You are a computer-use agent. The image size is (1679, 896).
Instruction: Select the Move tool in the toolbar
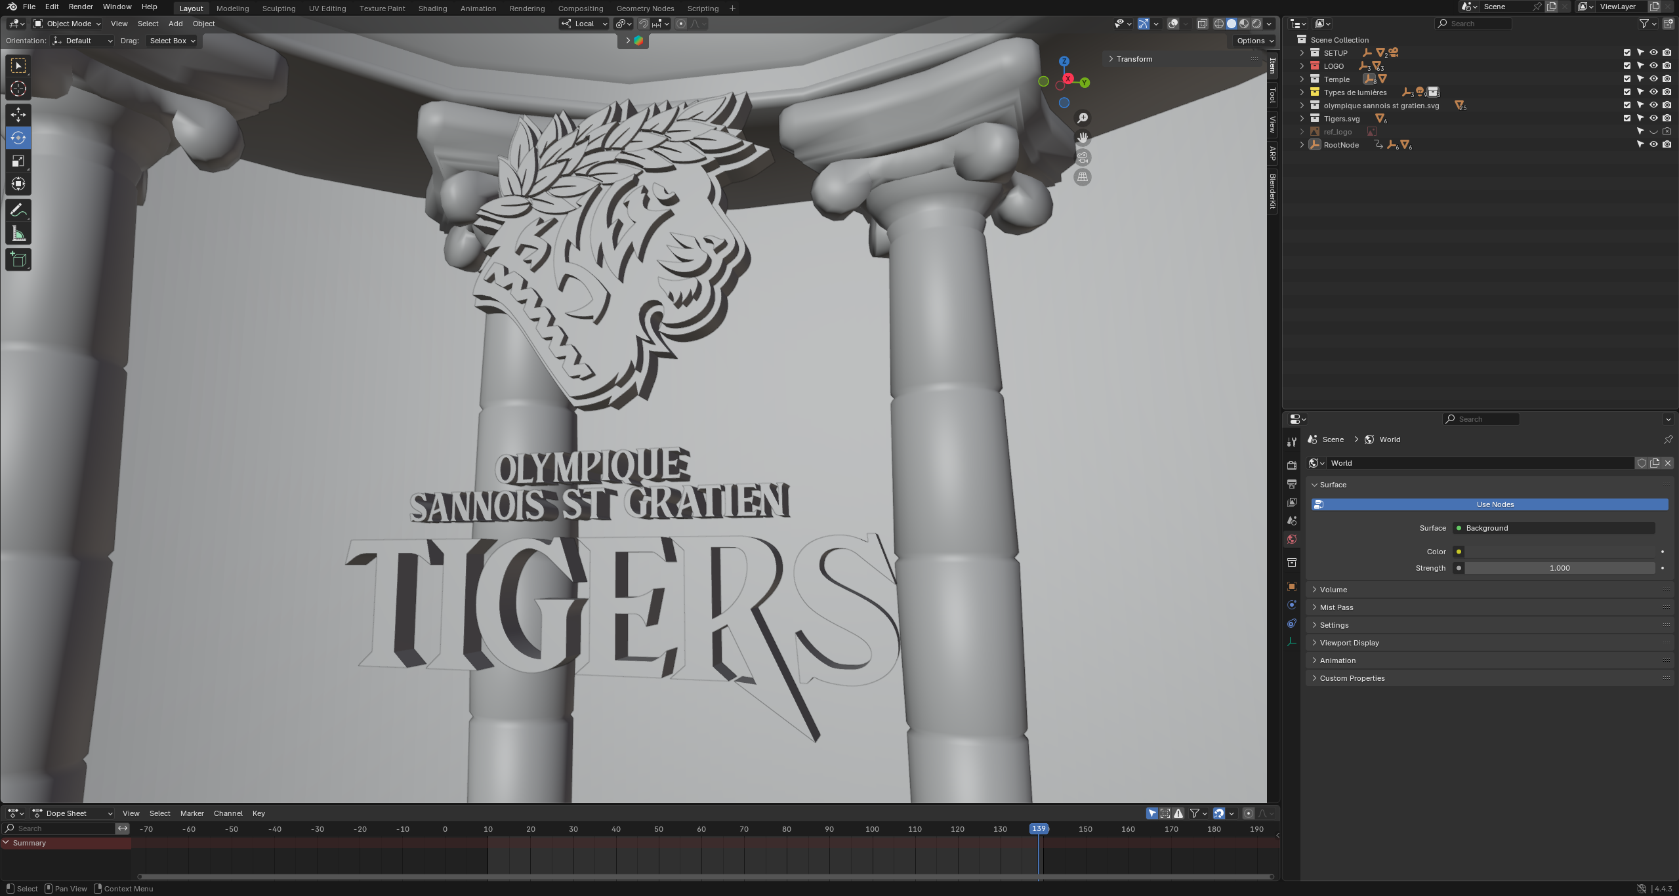[x=18, y=115]
